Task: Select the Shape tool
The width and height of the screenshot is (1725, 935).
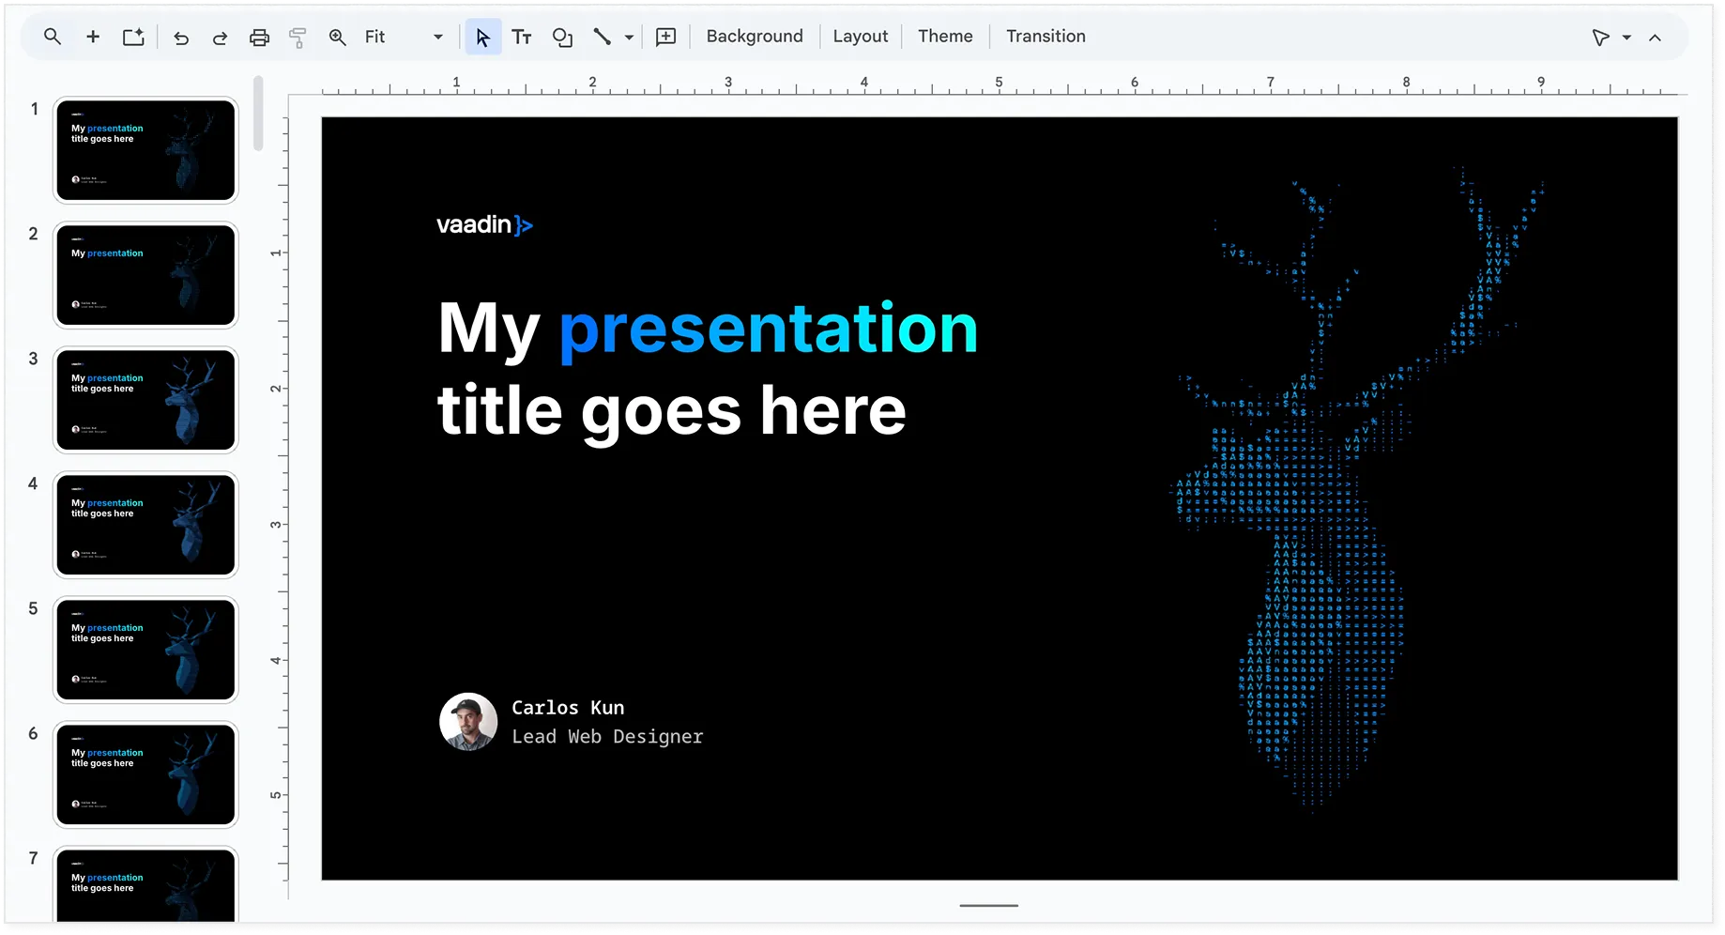Action: pos(562,37)
